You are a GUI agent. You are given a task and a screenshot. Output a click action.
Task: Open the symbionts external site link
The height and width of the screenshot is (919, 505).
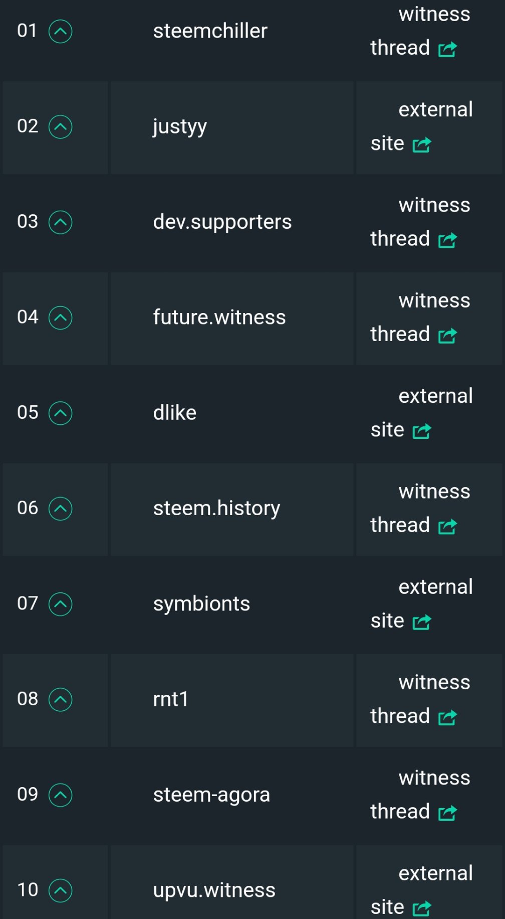tap(421, 604)
